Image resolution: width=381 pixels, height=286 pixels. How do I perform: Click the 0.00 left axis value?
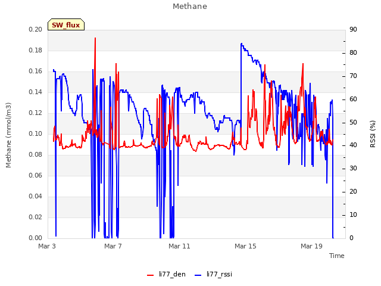pyautogui.click(x=36, y=238)
